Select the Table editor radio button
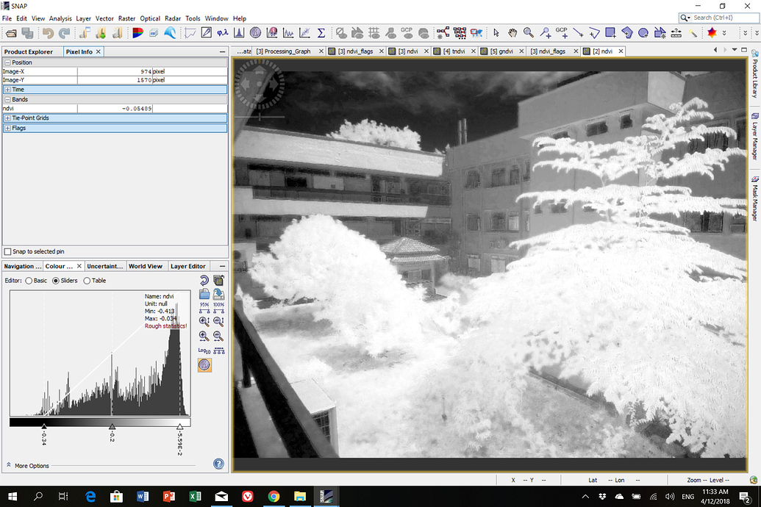 tap(87, 281)
